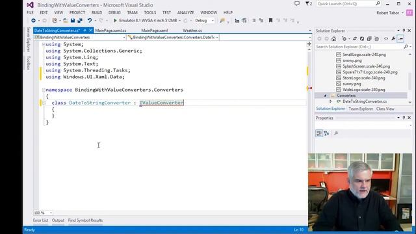Switch to the MainPage.xaml tab
Image resolution: width=416 pixels, height=234 pixels.
(x=155, y=31)
